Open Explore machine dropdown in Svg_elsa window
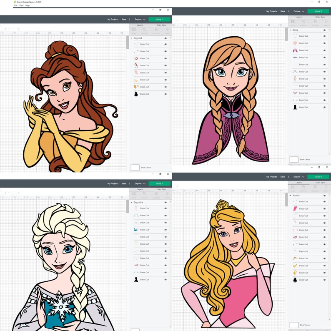331x331 pixels. point(140,184)
